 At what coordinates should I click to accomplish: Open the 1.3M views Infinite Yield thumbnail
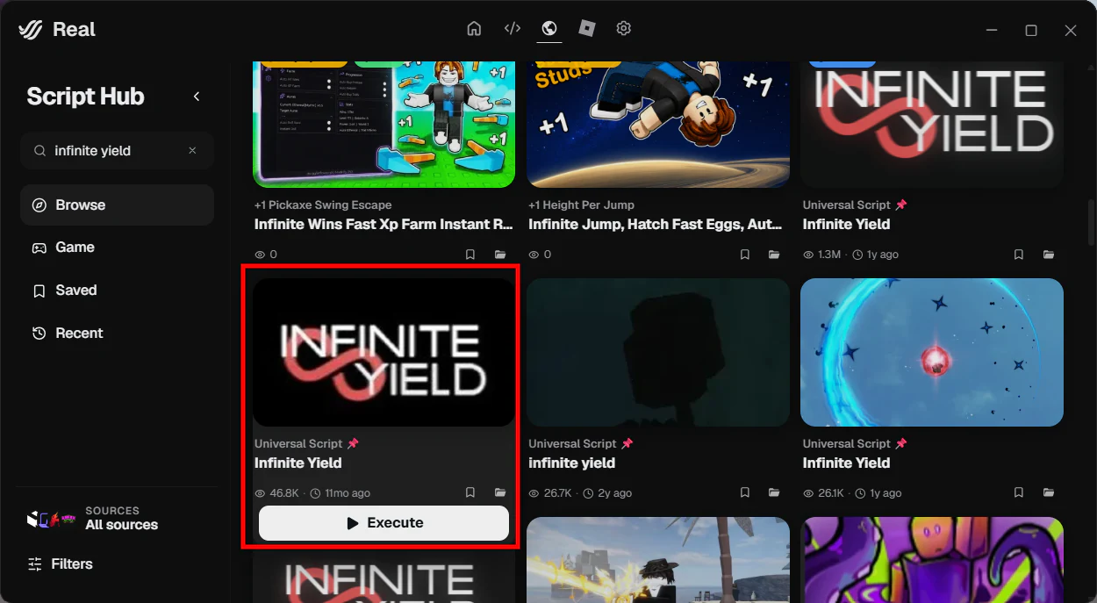pos(932,124)
